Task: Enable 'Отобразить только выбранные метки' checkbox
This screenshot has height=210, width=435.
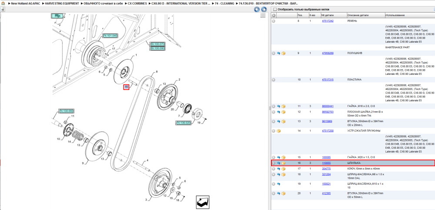Action: (274, 10)
